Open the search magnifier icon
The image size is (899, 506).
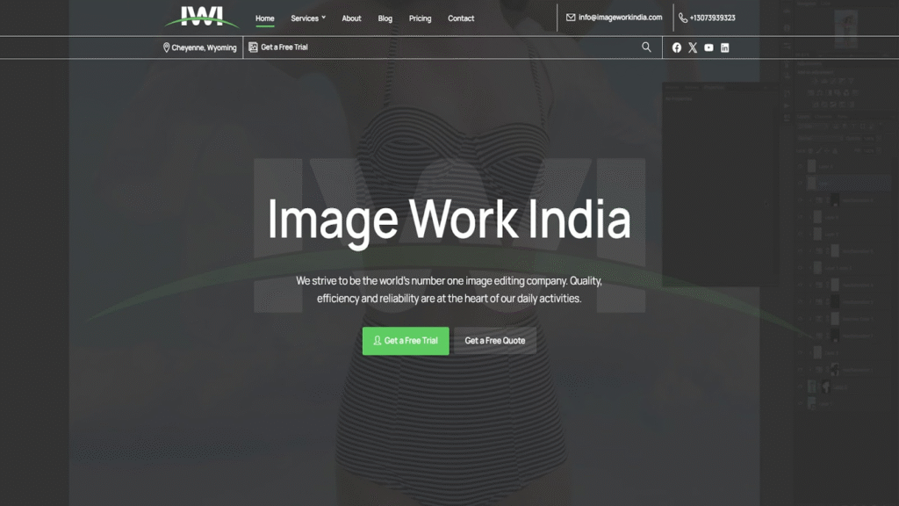coord(647,47)
